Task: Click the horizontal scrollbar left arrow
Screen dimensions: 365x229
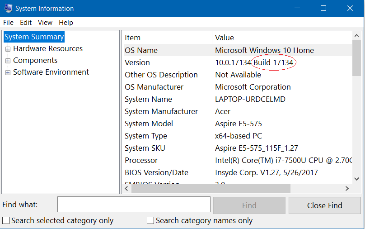Action: pos(126,189)
